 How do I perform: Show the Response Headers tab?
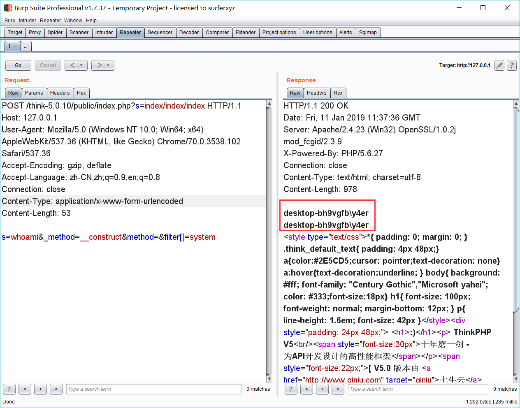click(317, 93)
